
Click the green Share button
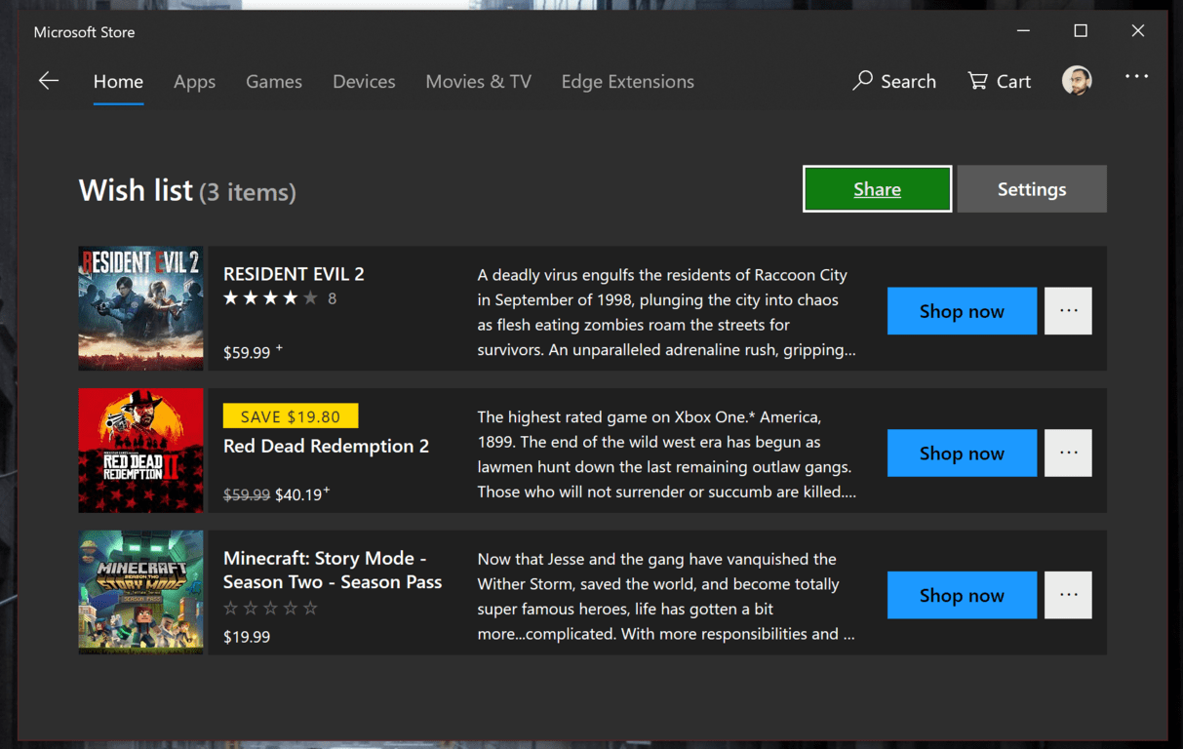pyautogui.click(x=877, y=189)
